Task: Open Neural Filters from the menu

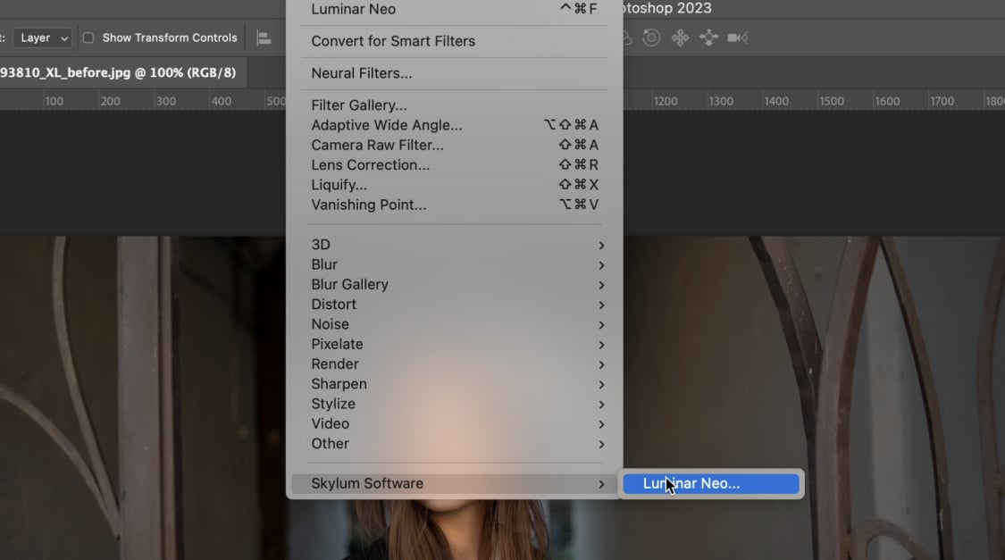Action: point(455,73)
